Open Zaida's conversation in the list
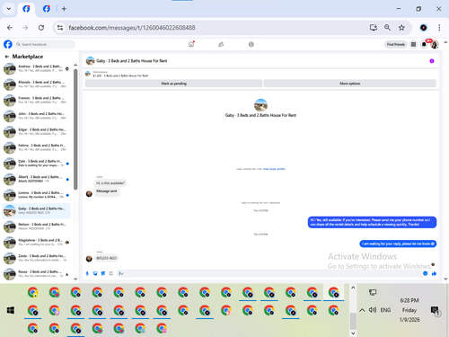The image size is (449, 337). click(36, 258)
